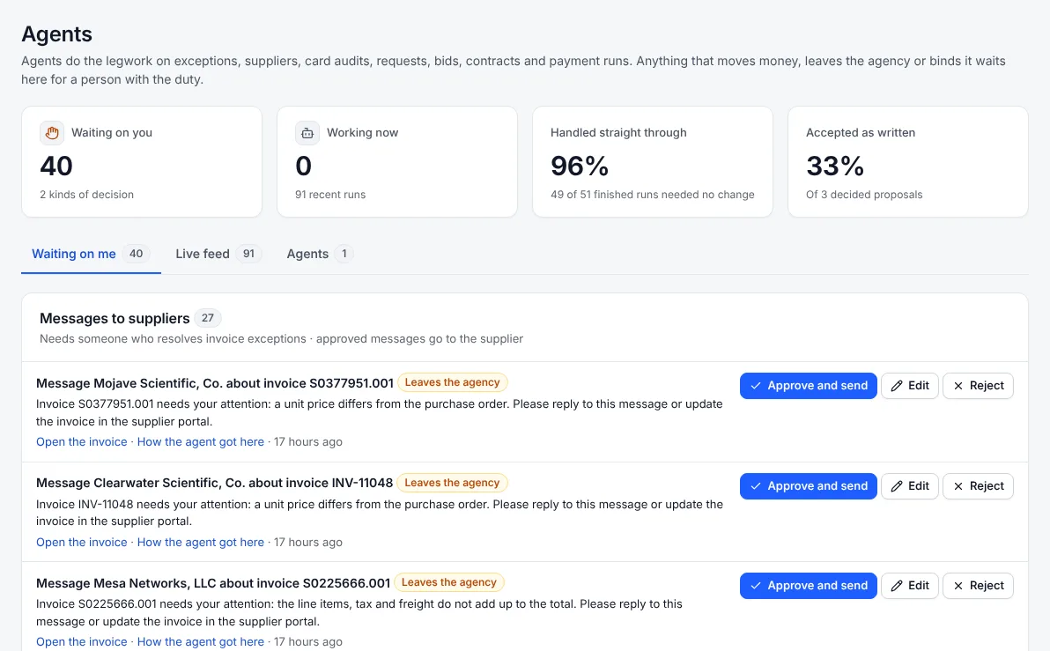Screen dimensions: 1050x651
Task: Click the X icon in the Clearwater Scientific Reject button
Action: pyautogui.click(x=958, y=486)
